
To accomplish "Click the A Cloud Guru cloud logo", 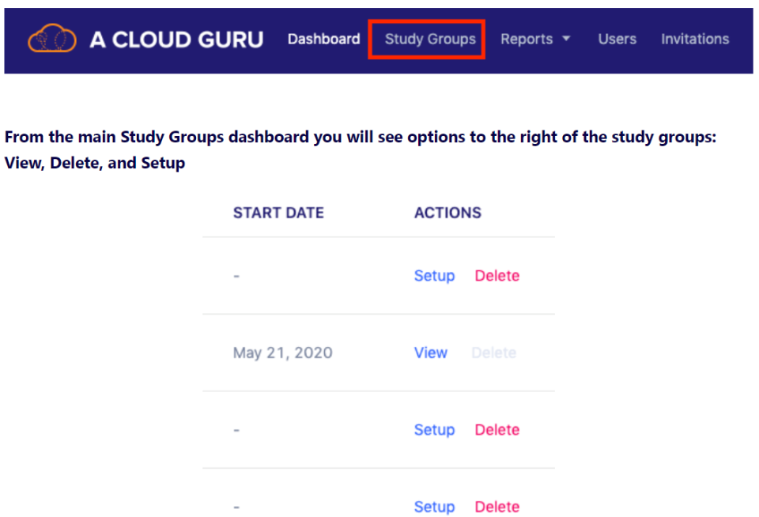I will (x=51, y=38).
